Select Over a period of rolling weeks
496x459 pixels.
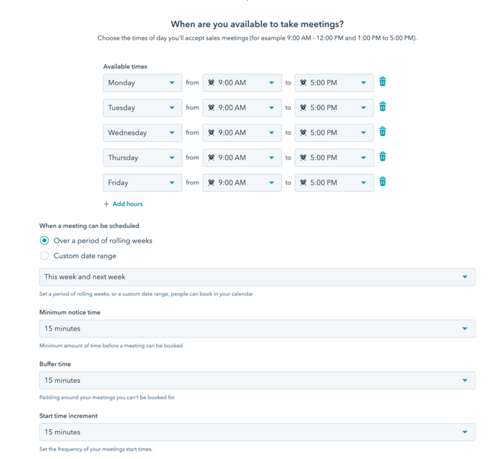tap(44, 240)
